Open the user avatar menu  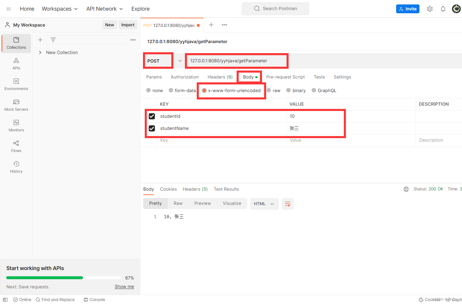[x=456, y=9]
